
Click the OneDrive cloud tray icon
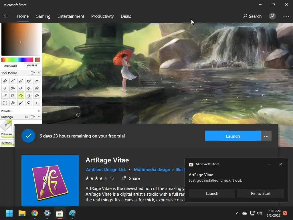point(245,213)
